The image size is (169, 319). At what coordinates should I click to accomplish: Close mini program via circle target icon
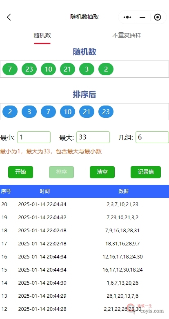[x=158, y=17]
